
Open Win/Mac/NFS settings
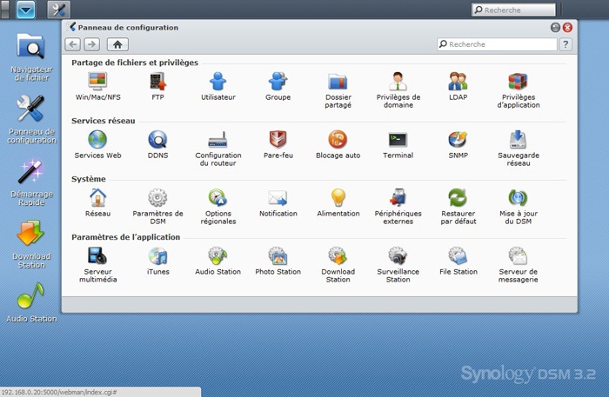tap(97, 86)
